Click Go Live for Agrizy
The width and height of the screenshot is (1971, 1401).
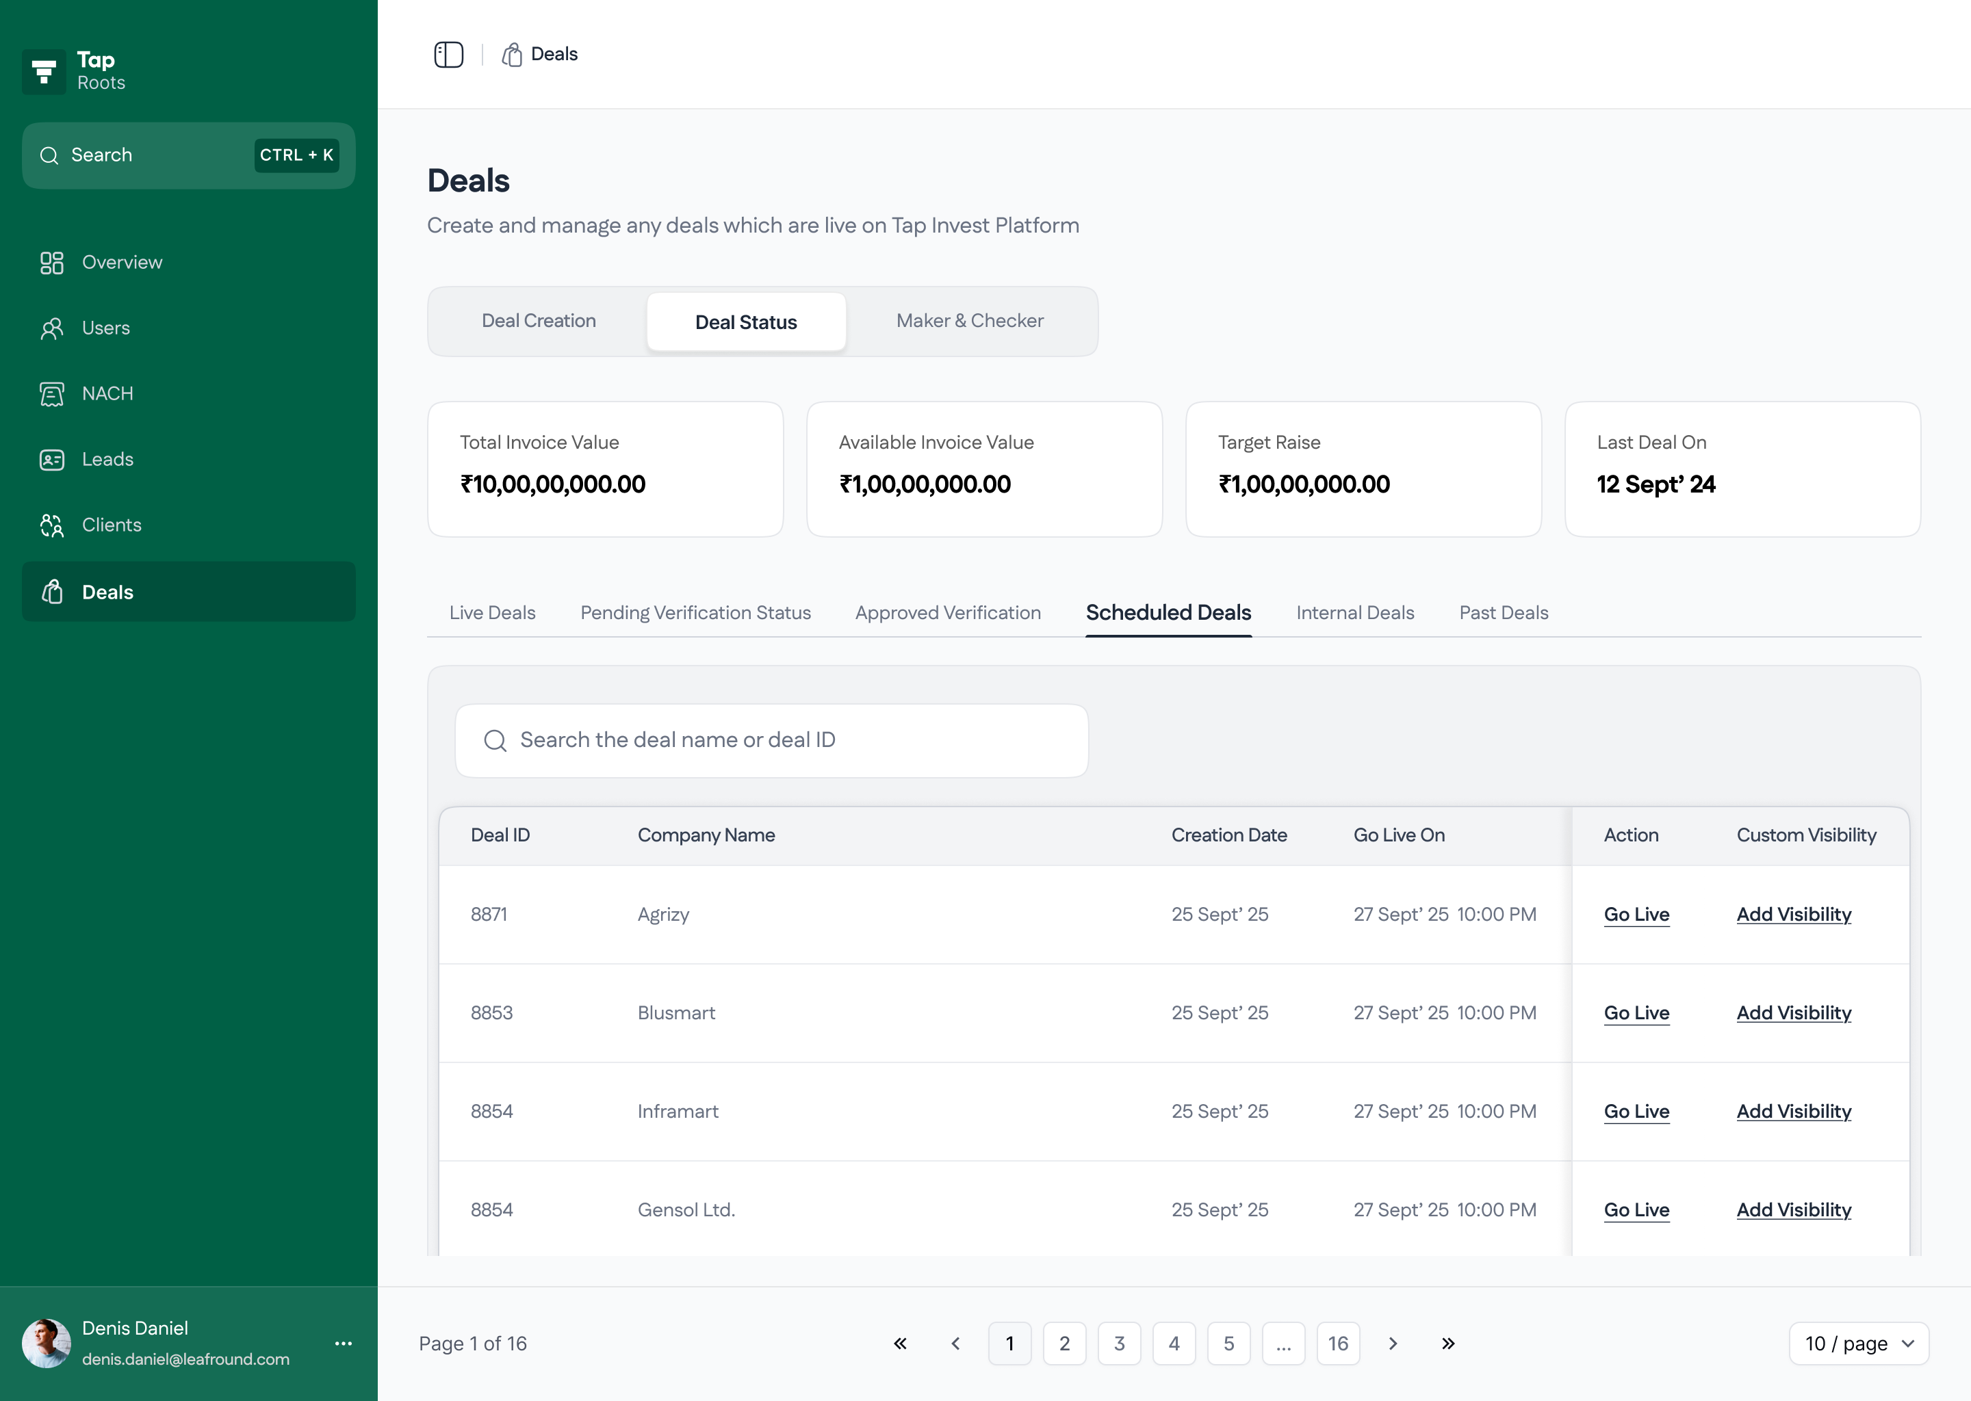1636,915
